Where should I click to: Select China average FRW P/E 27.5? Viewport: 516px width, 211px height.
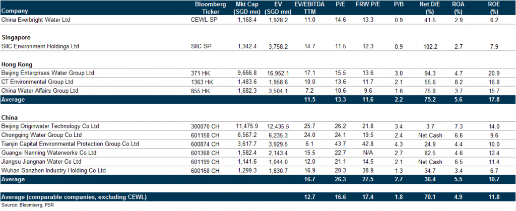coord(368,179)
